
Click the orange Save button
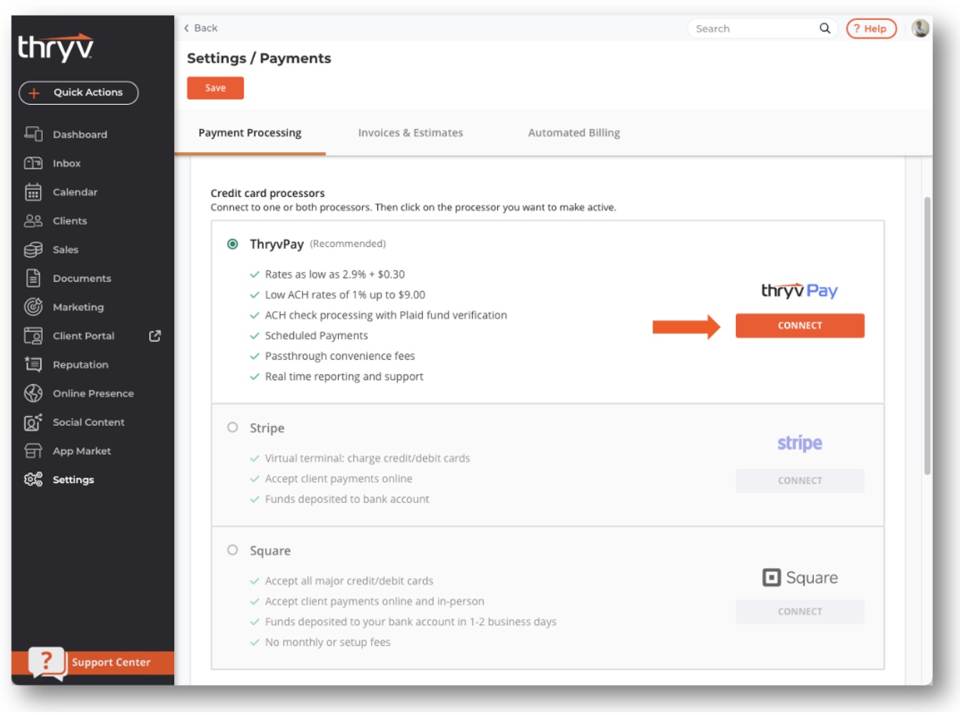coord(215,88)
